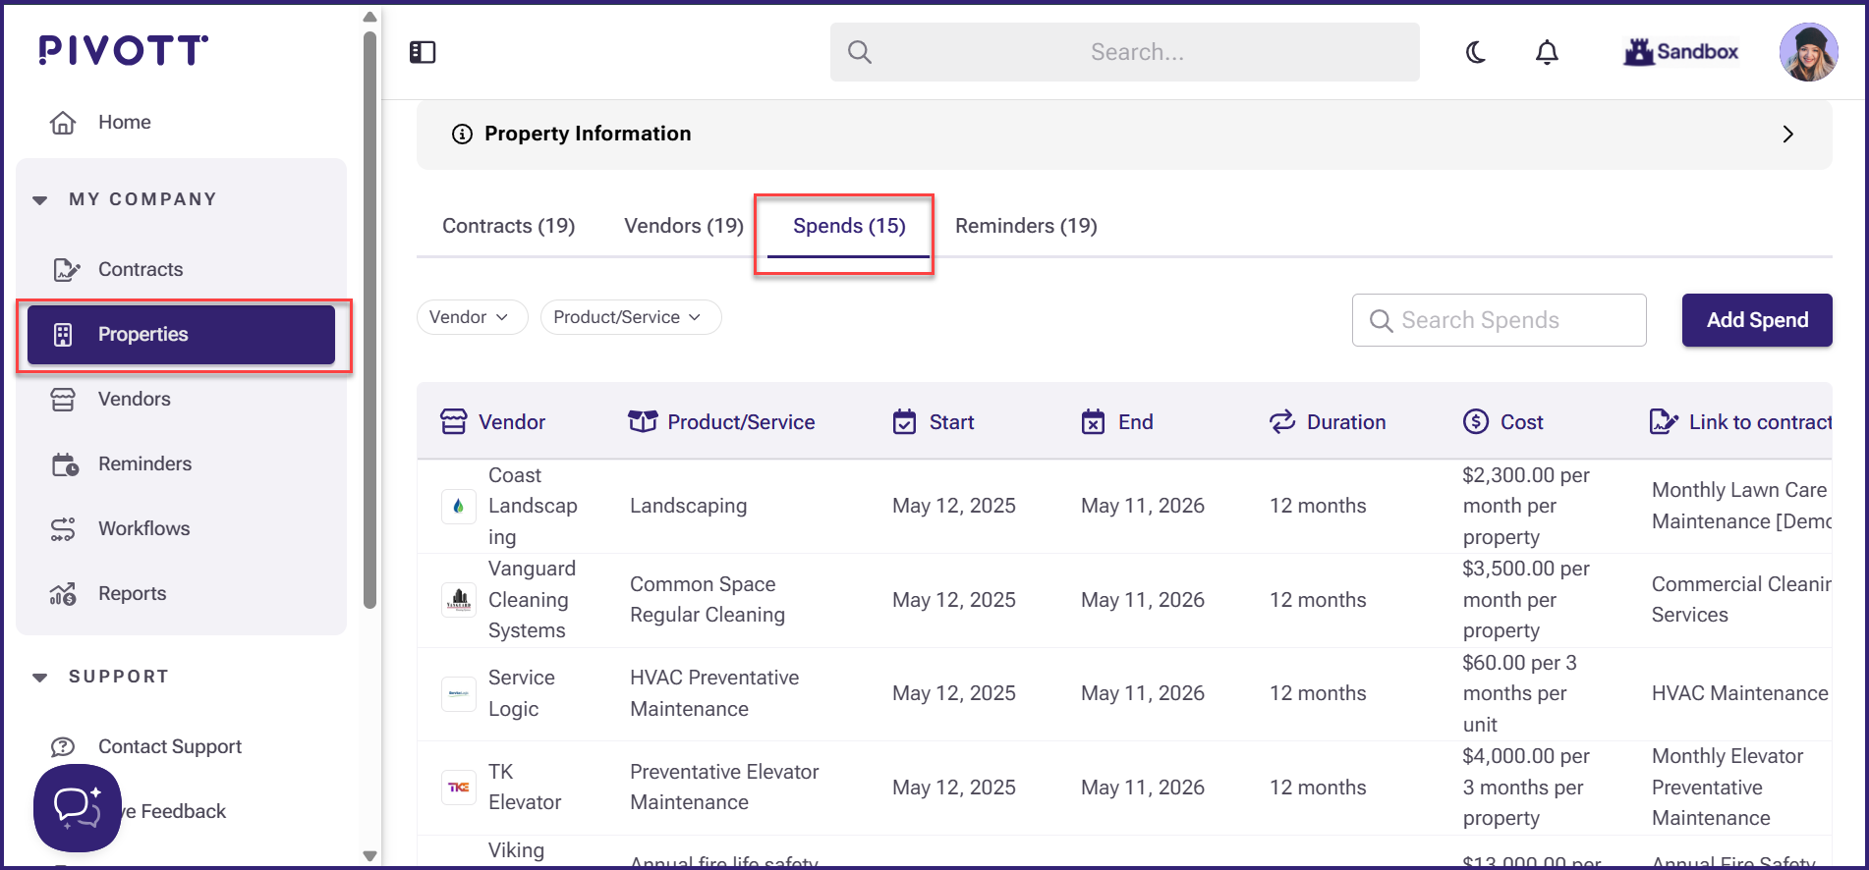The height and width of the screenshot is (870, 1869).
Task: Expand the Property Information panel chevron
Action: pyautogui.click(x=1787, y=135)
